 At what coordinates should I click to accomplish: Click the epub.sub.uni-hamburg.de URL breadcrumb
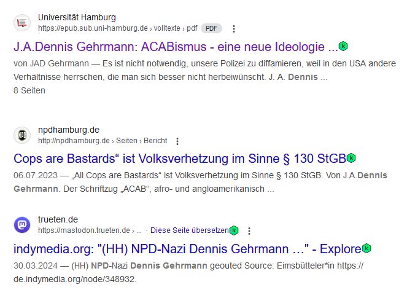pos(117,28)
